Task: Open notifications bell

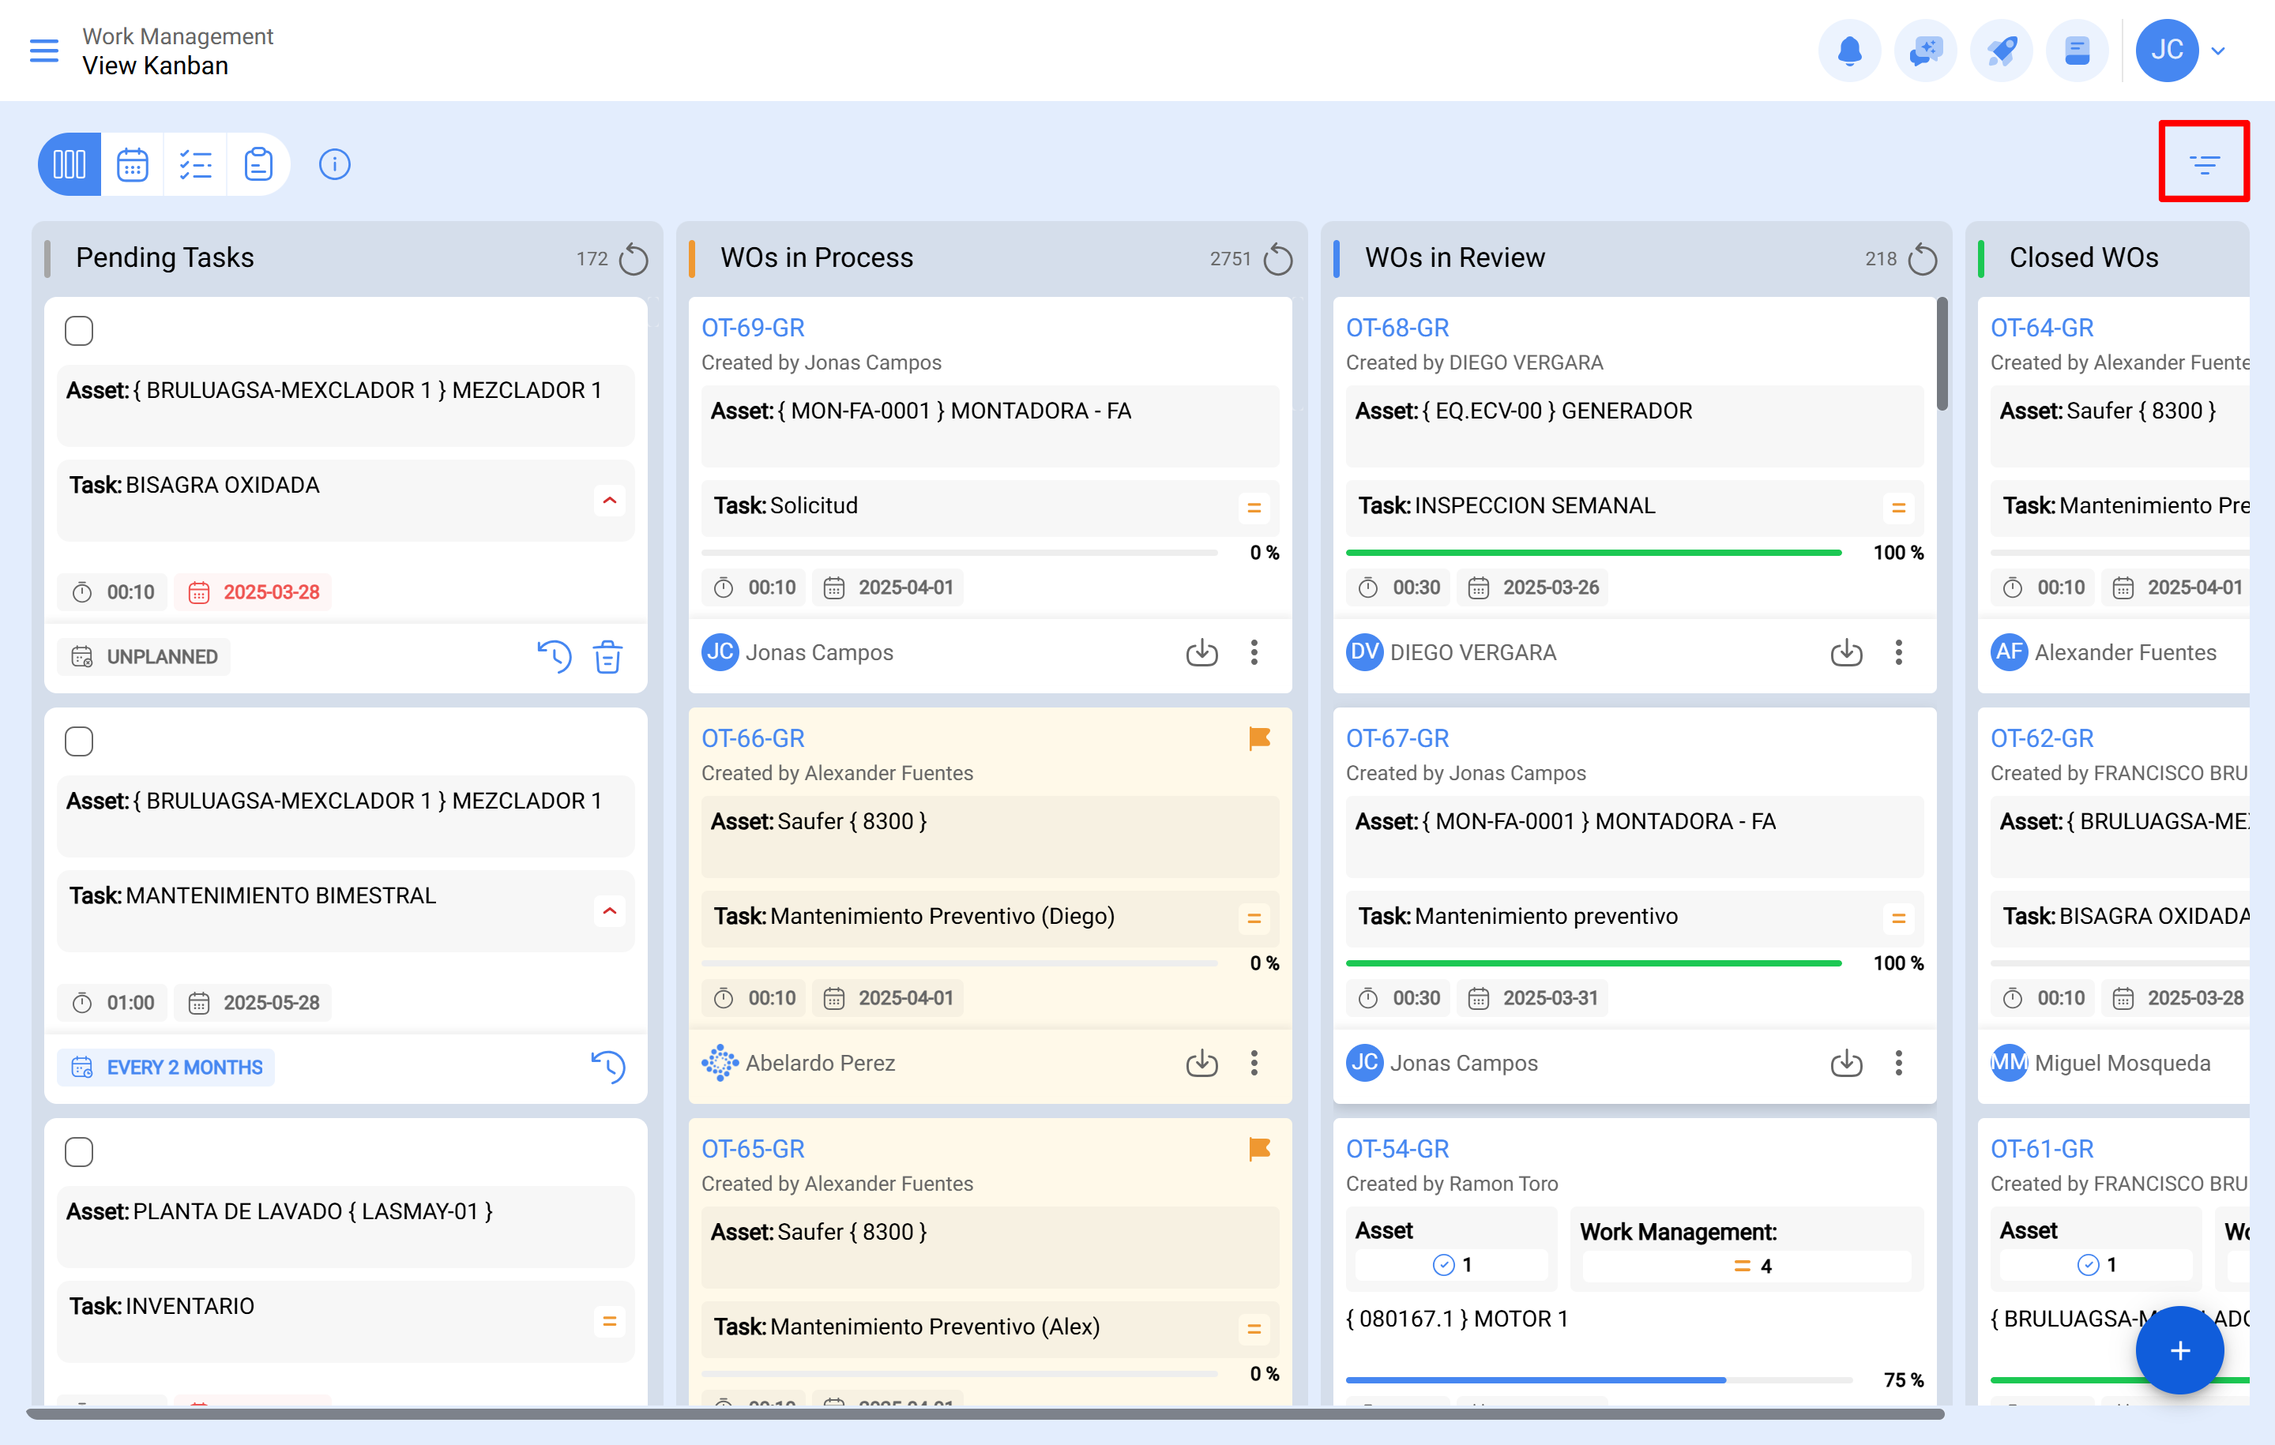Action: point(1850,50)
